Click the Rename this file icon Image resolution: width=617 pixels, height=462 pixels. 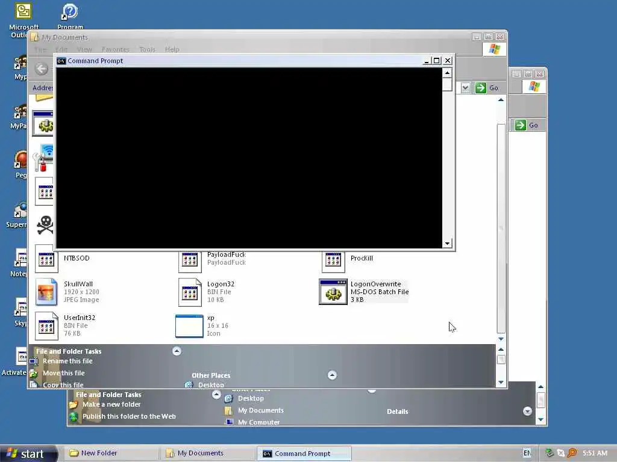pos(34,362)
